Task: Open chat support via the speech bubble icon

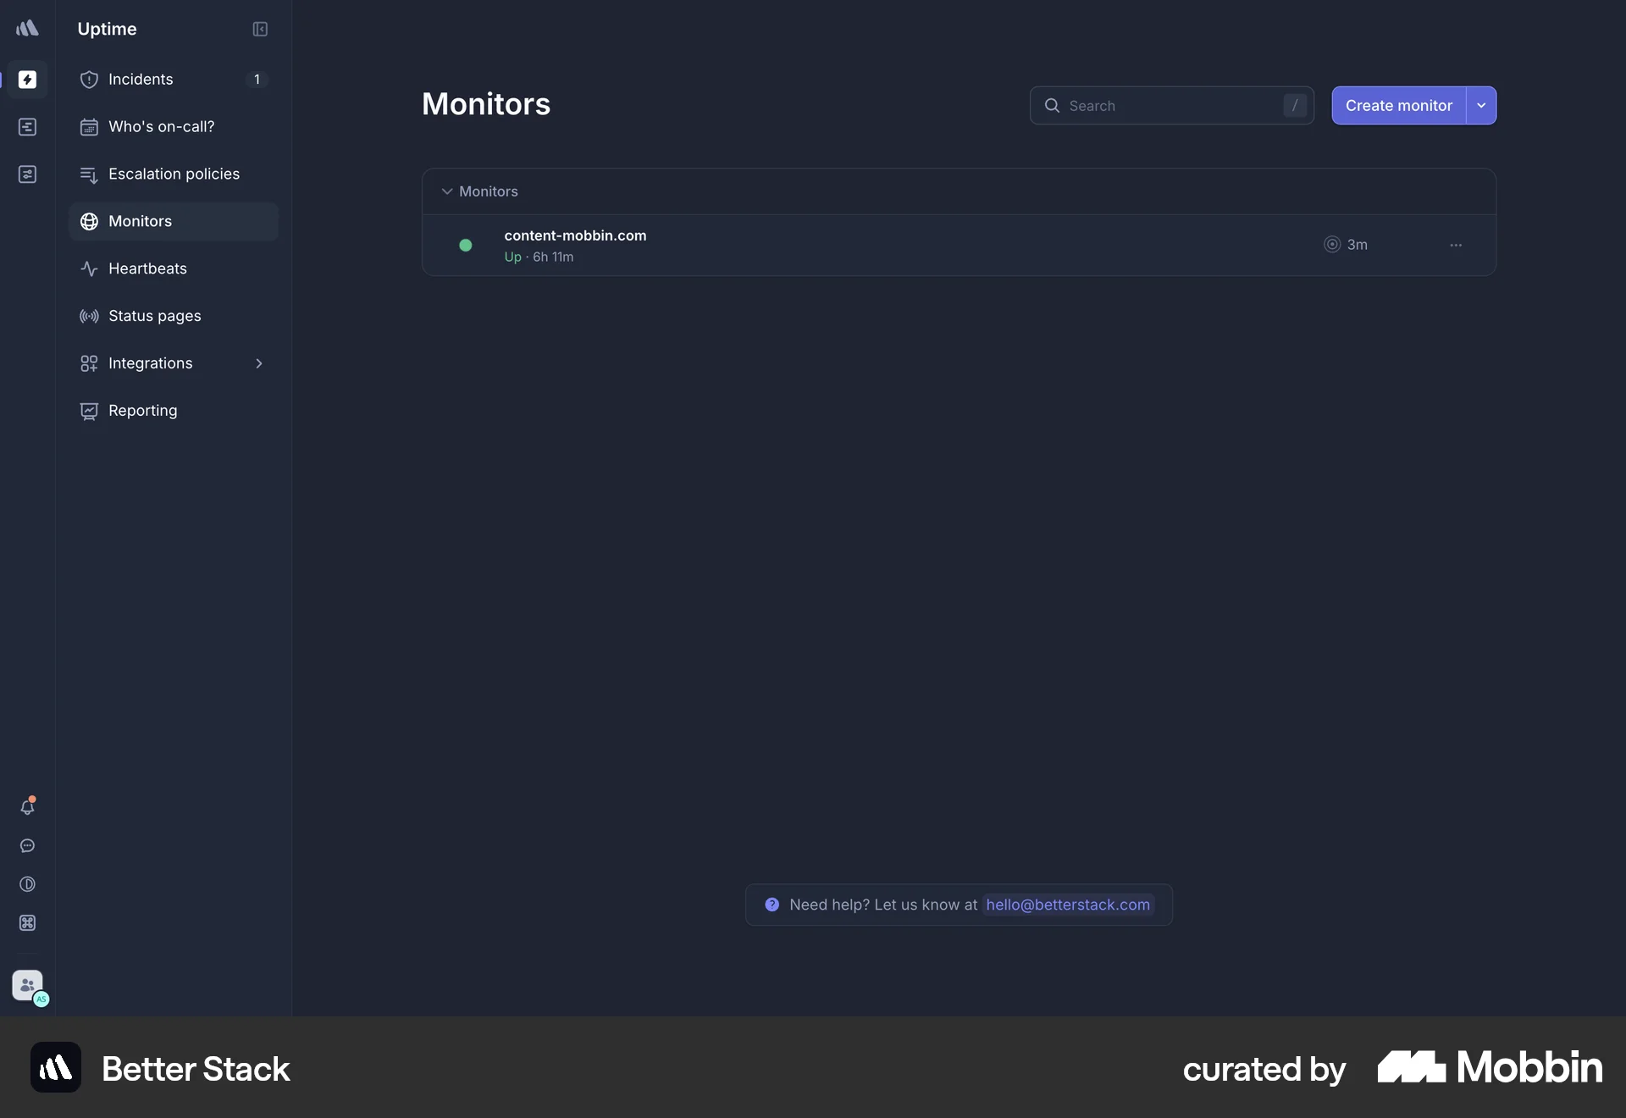Action: coord(28,846)
